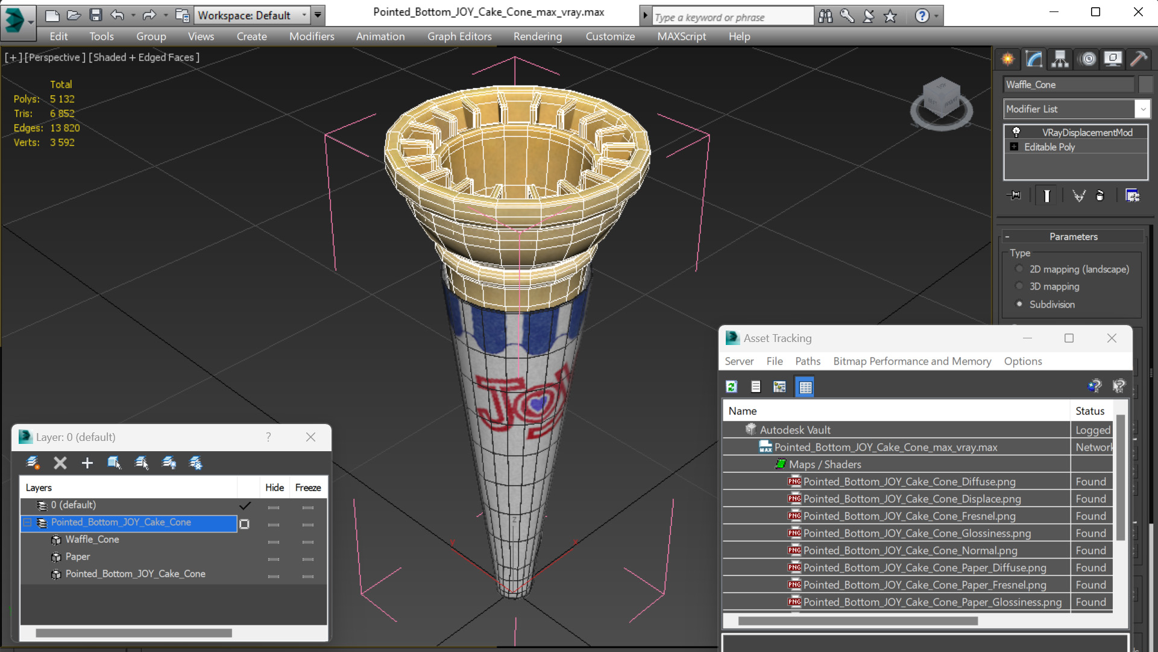Click Configure Modifier Sets icon

[1132, 195]
